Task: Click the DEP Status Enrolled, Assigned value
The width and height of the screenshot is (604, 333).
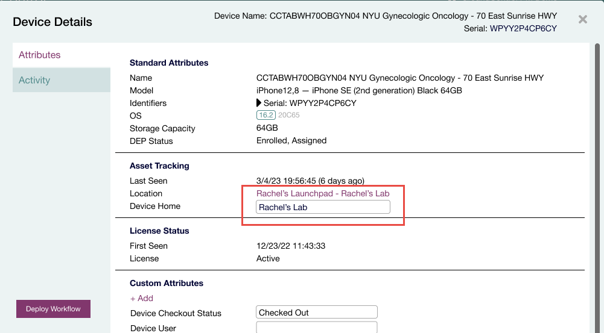Action: pyautogui.click(x=291, y=141)
